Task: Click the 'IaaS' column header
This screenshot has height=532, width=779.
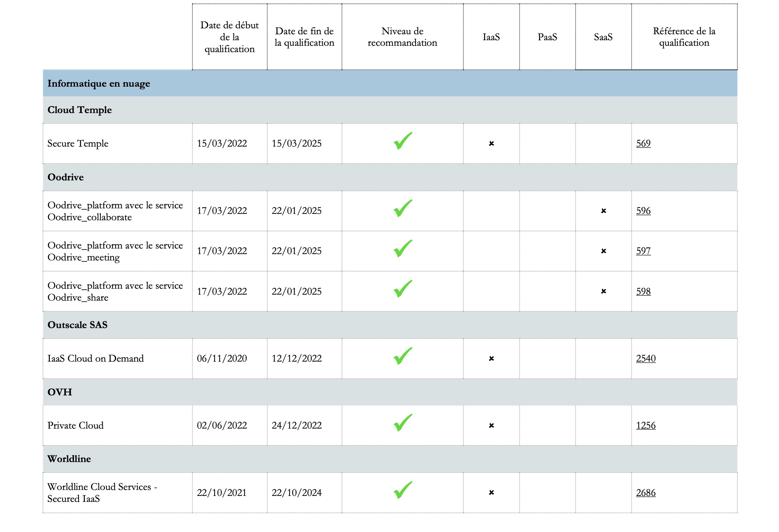Action: point(491,37)
